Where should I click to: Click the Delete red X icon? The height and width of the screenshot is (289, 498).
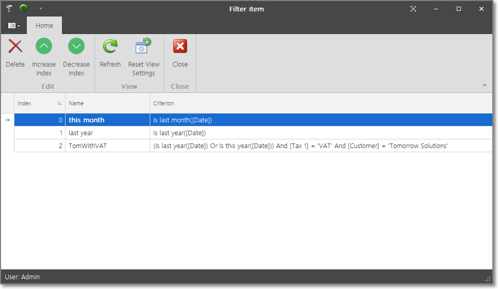pos(15,46)
